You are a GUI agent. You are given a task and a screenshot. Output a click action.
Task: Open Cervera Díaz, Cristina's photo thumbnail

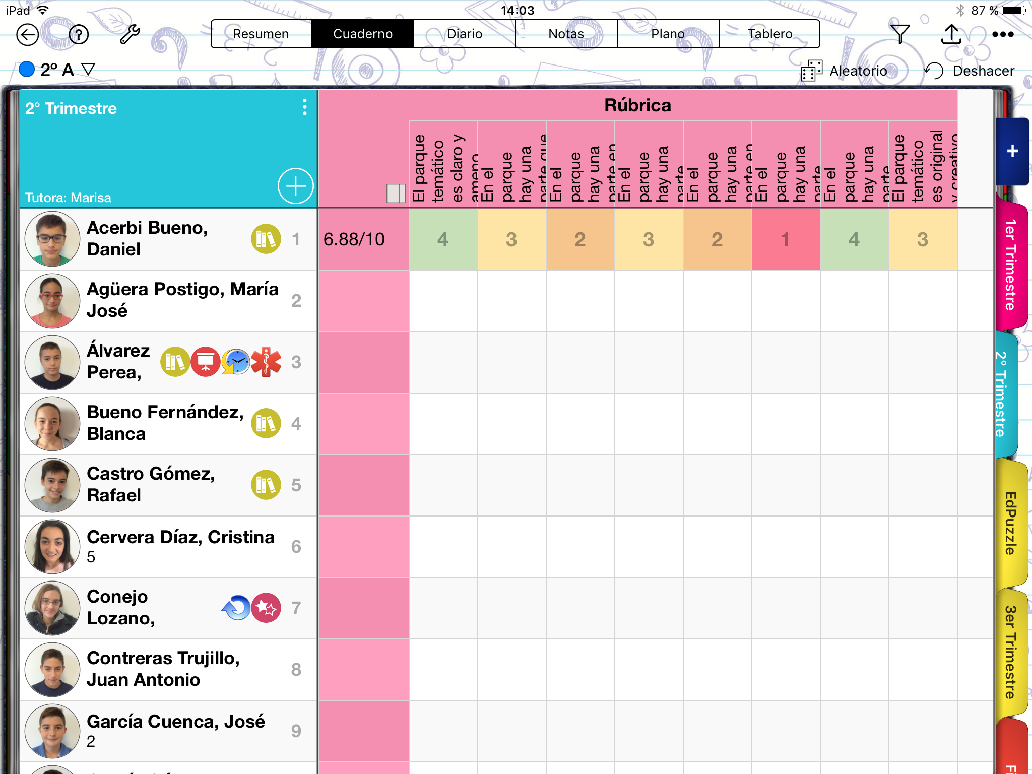tap(52, 547)
